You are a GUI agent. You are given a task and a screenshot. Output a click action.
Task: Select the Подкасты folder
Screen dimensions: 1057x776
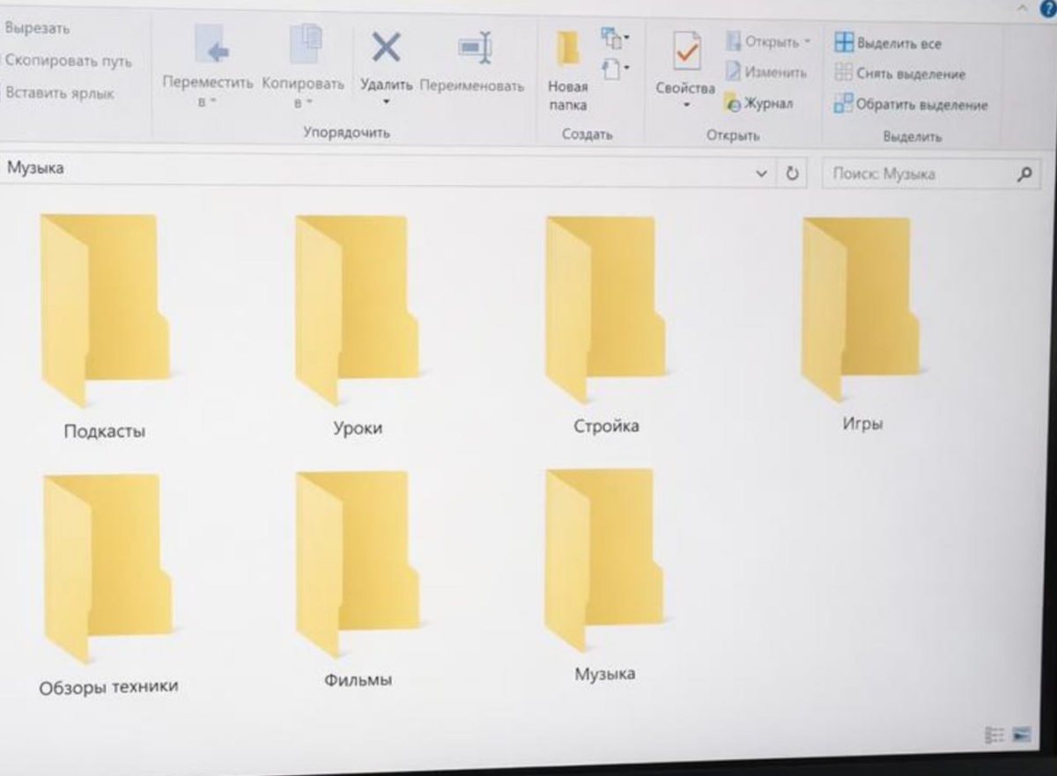pos(105,325)
